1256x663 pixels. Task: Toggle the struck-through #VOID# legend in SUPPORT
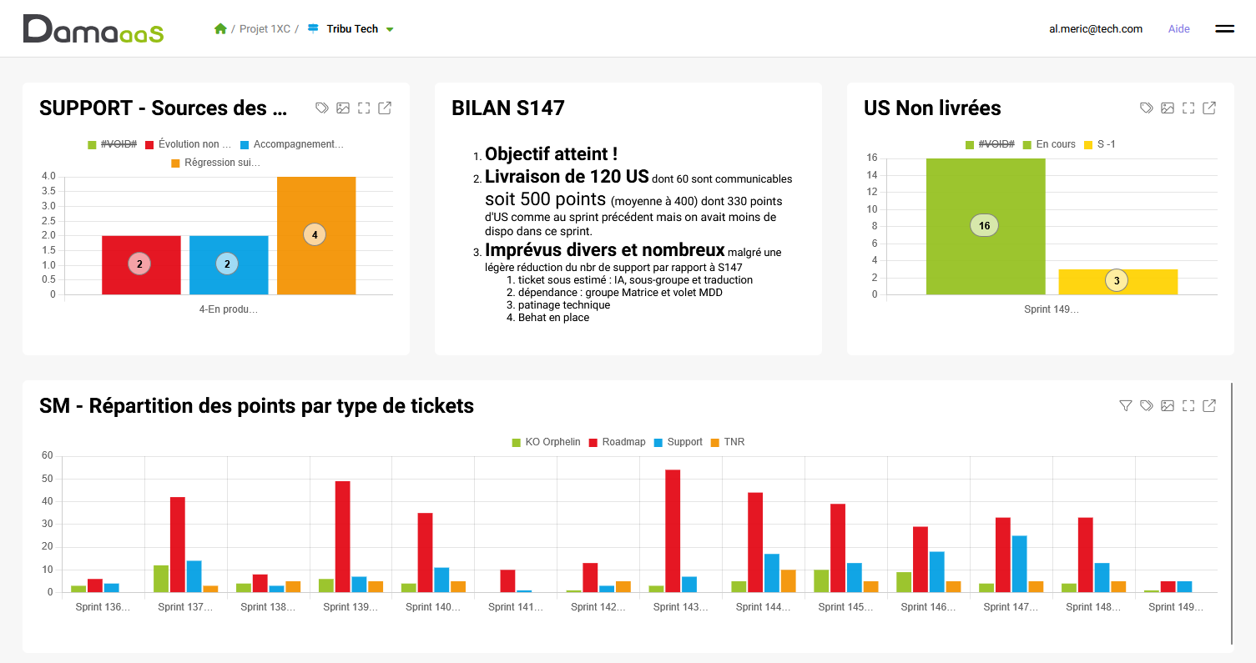tap(112, 144)
